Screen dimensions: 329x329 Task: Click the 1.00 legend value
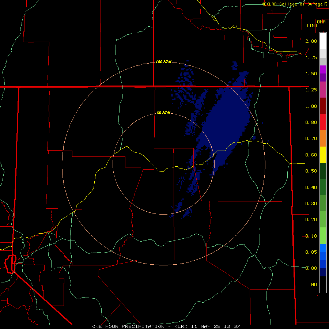(x=311, y=106)
